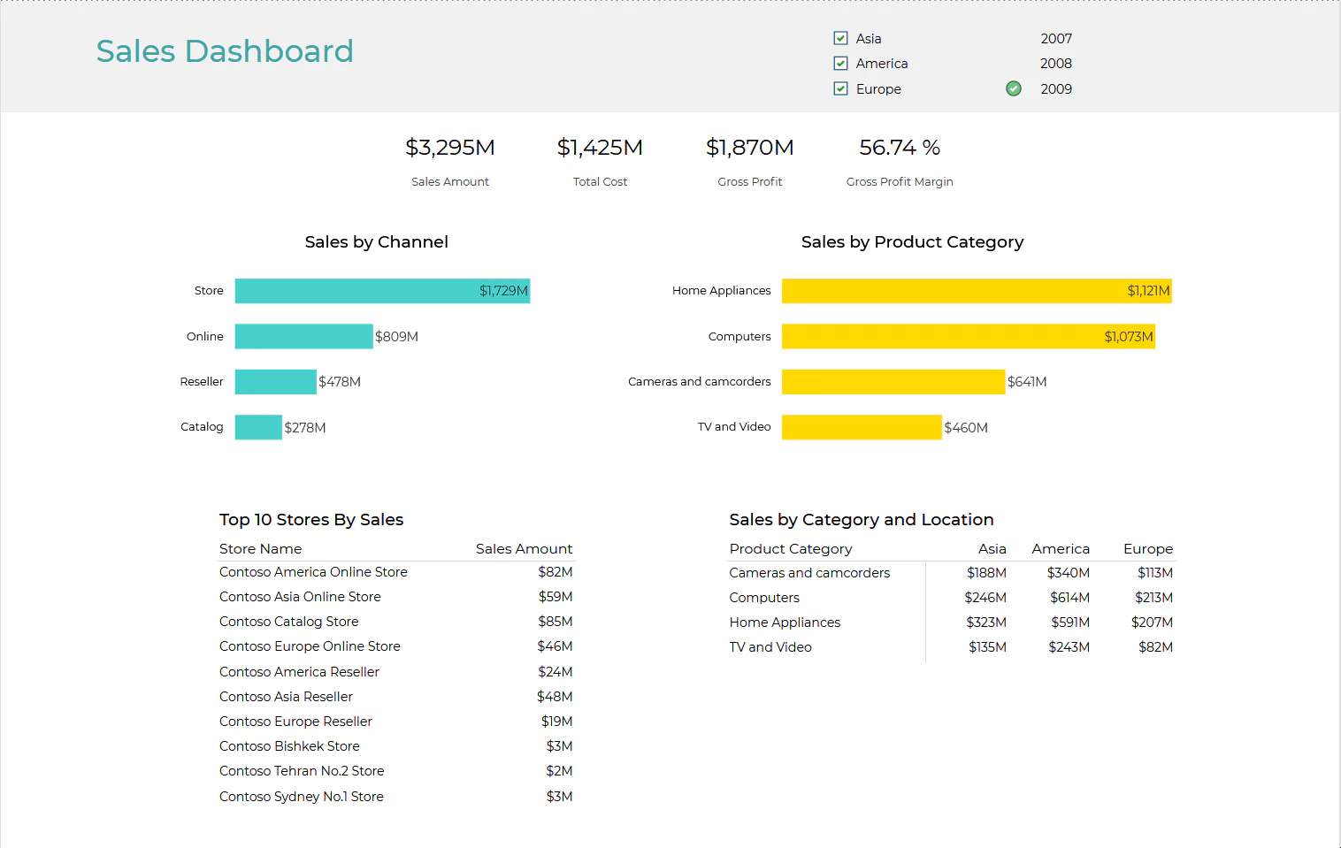Click the $3,295M Sales Amount KPI
This screenshot has width=1341, height=848.
(x=450, y=148)
